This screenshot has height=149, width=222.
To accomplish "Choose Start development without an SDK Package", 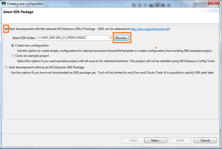I will click(x=6, y=67).
